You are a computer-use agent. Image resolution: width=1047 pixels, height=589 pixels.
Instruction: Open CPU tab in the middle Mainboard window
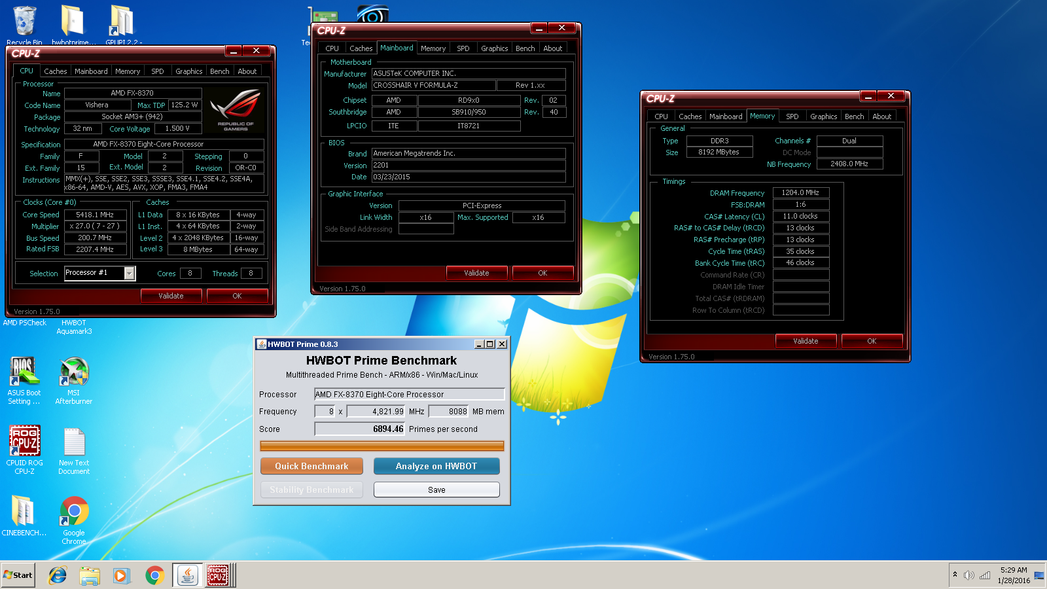tap(332, 48)
